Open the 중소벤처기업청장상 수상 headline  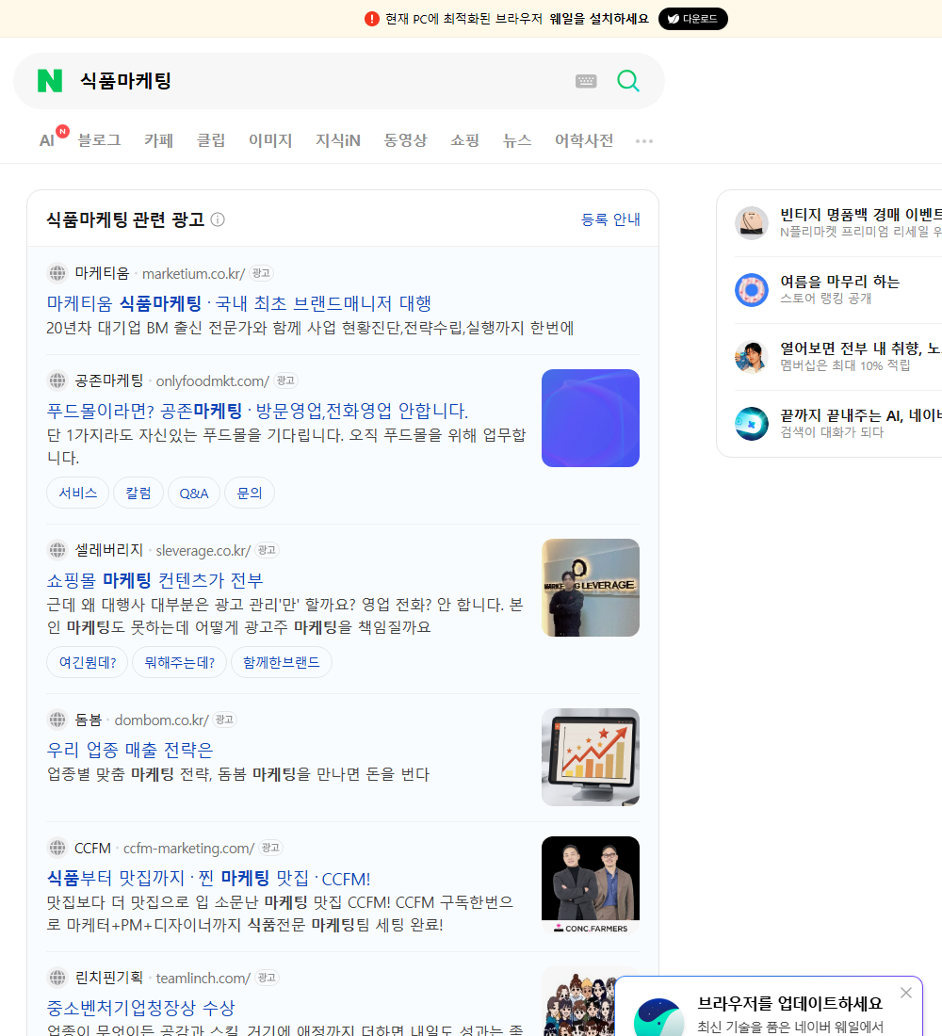tap(140, 1008)
